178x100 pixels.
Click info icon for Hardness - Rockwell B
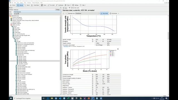[93, 89]
